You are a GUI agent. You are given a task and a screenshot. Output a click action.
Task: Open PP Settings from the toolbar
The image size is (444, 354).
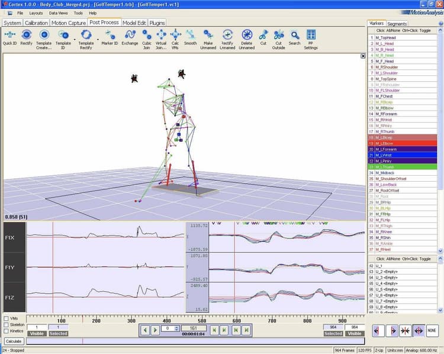click(x=311, y=35)
